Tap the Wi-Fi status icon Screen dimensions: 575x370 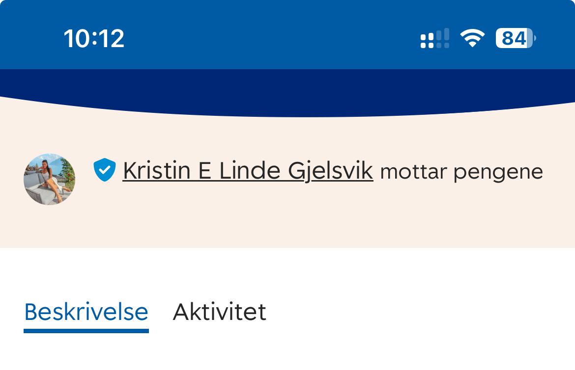[x=472, y=38]
